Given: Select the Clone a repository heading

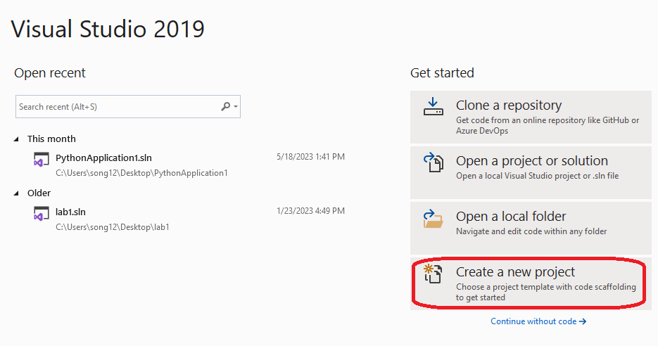Looking at the screenshot, I should [509, 105].
